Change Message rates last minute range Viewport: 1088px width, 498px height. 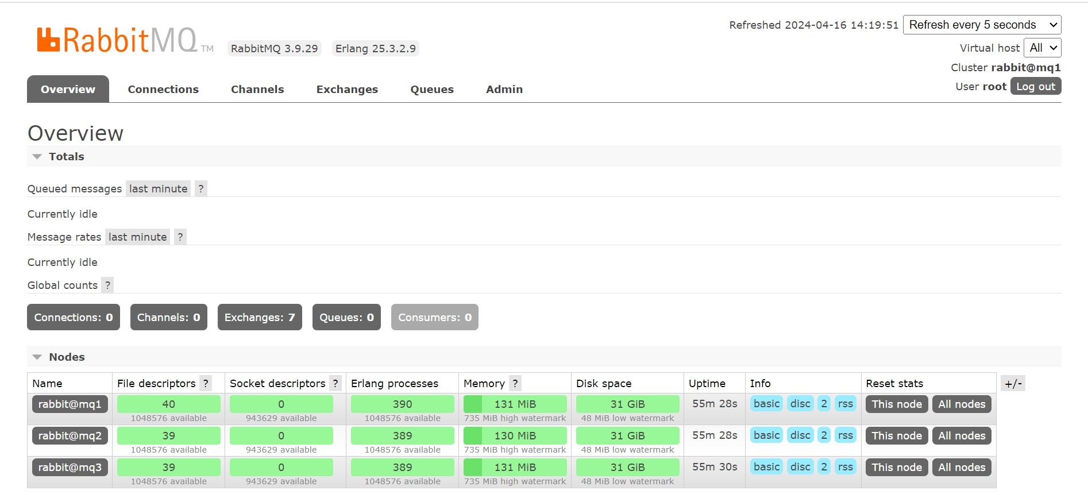[x=137, y=237]
